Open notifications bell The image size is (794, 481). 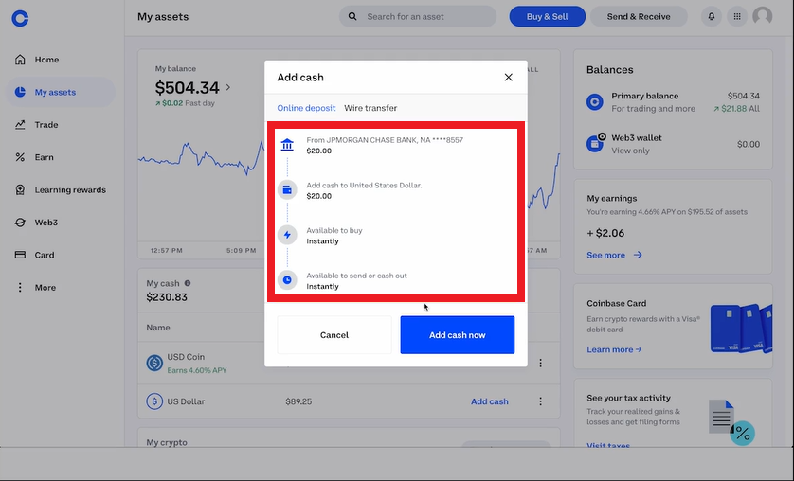click(x=712, y=17)
